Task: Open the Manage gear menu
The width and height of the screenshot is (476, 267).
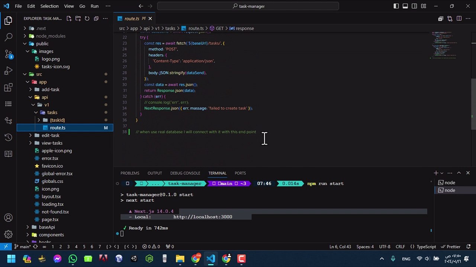Action: coord(8,234)
